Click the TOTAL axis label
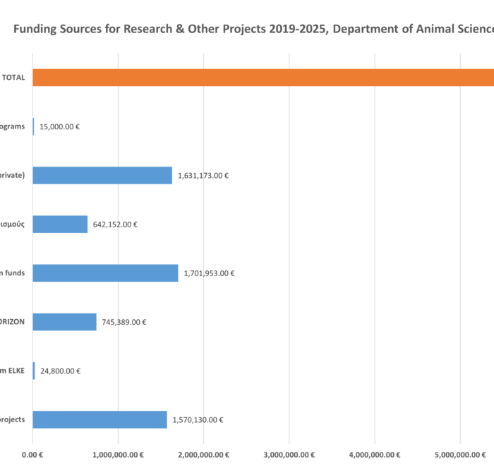The width and height of the screenshot is (494, 466). (x=13, y=78)
